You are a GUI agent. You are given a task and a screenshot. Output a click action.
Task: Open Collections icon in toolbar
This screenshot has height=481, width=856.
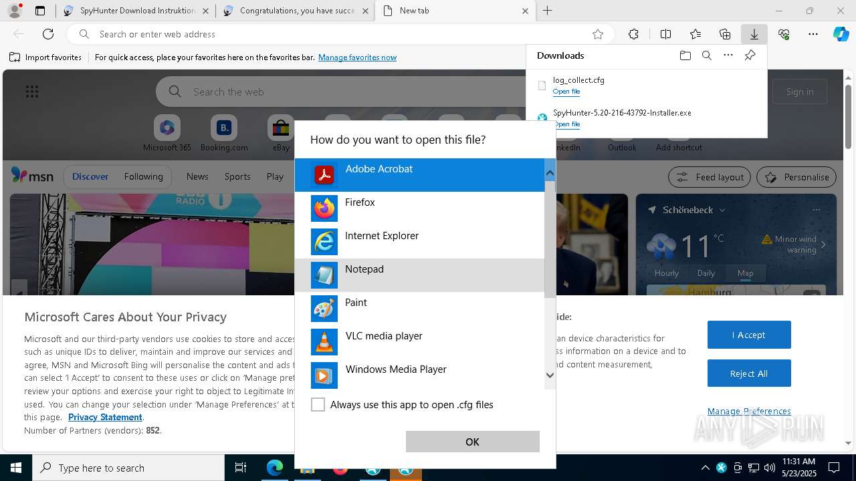point(725,34)
